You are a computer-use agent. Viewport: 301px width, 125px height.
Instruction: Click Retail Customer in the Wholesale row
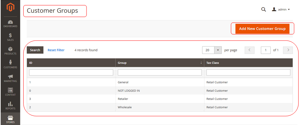[x=217, y=107]
